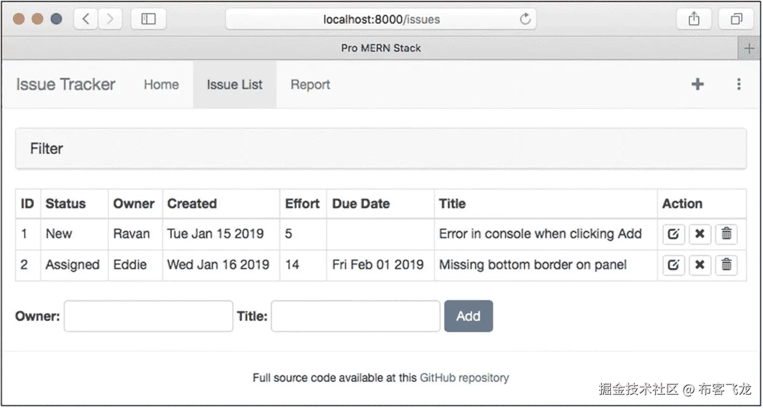Viewport: 763px width, 408px height.
Task: Click the plus icon to create issue
Action: pyautogui.click(x=697, y=84)
